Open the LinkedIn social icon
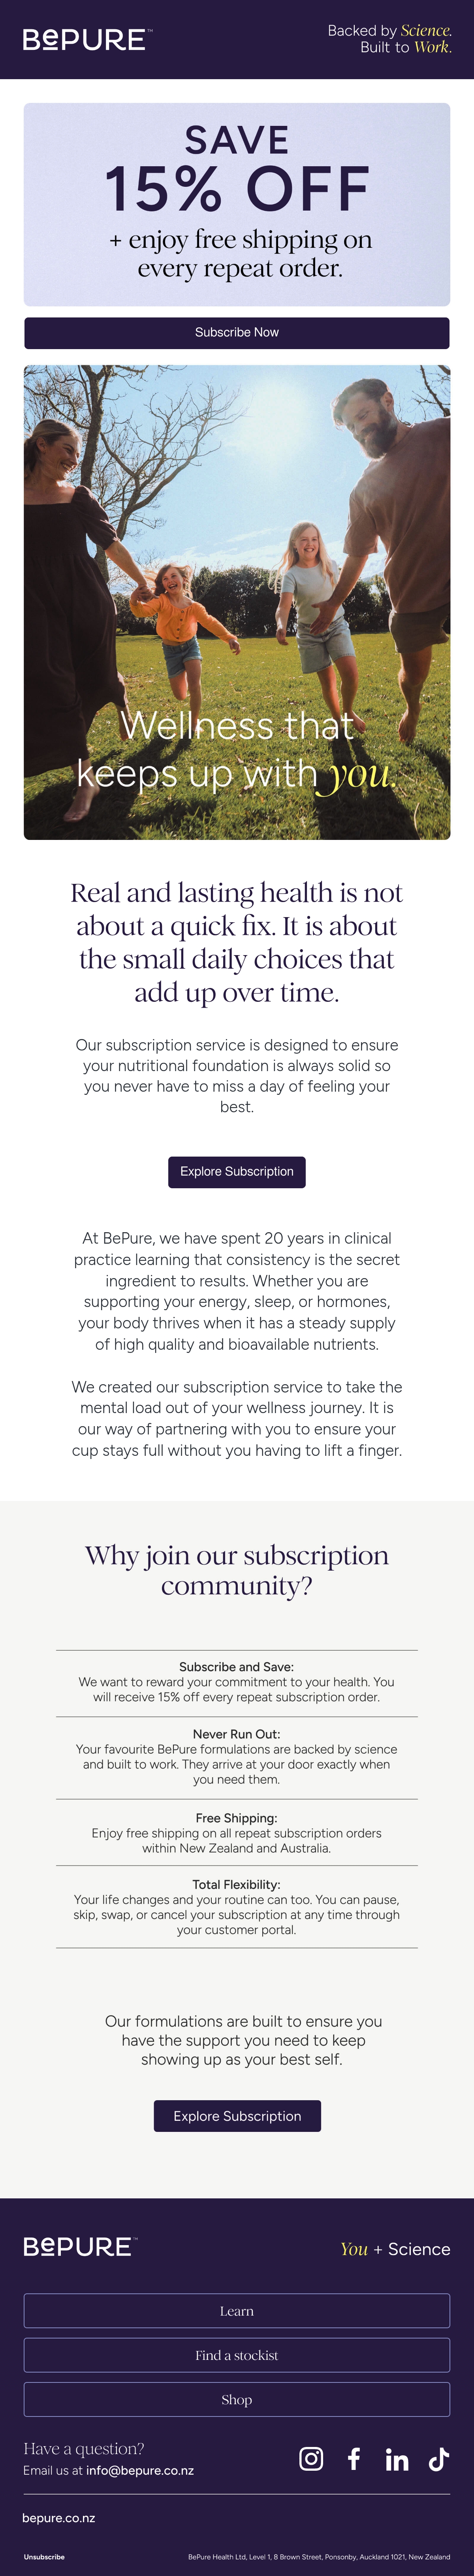The width and height of the screenshot is (474, 2576). (397, 2460)
